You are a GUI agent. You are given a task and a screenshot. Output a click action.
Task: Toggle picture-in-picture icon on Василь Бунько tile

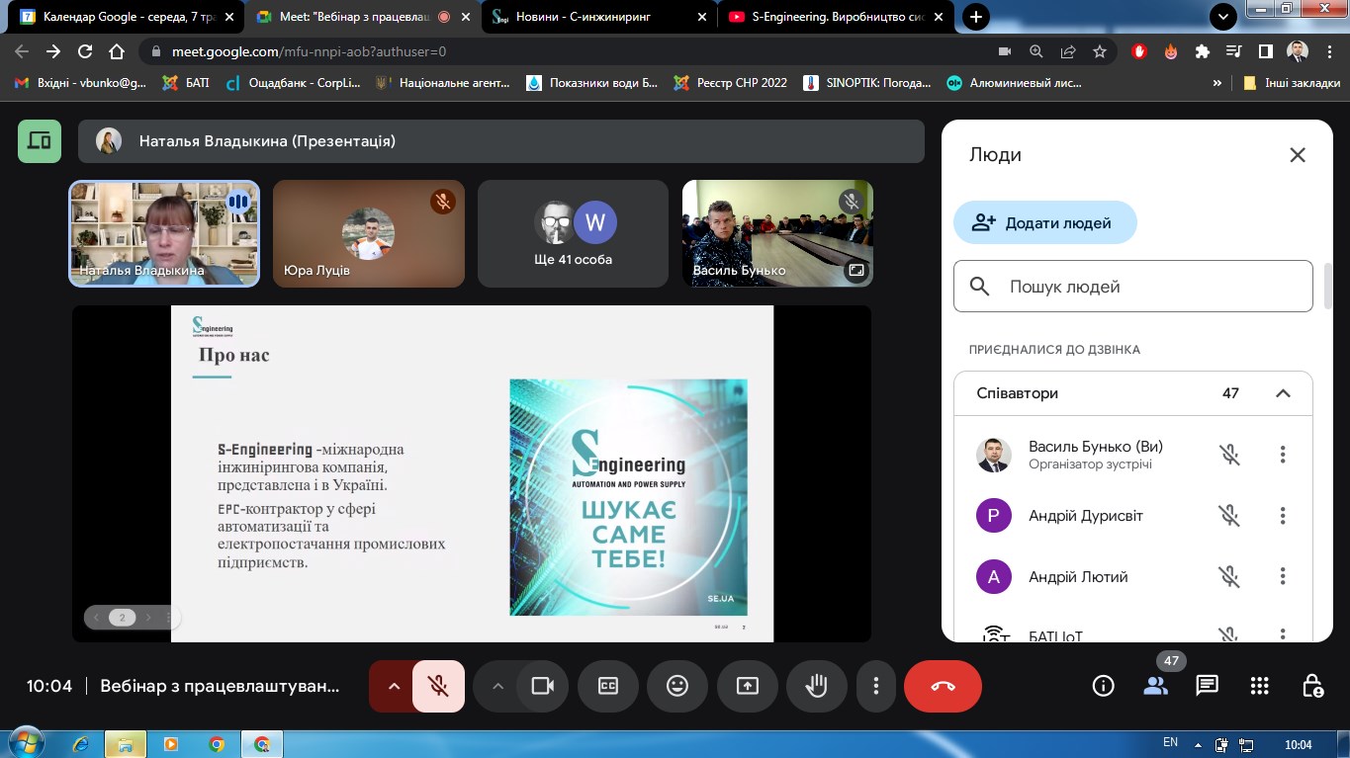coord(855,269)
